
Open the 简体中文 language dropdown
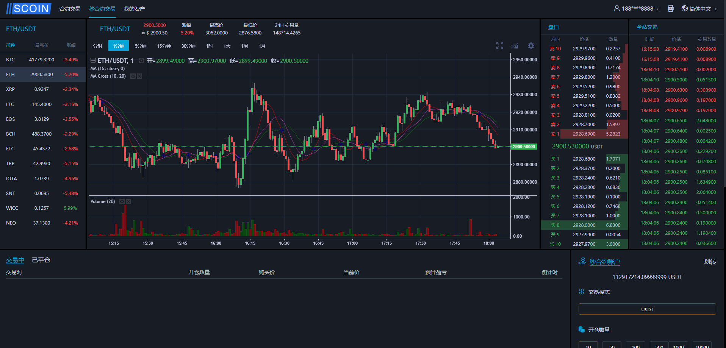point(699,8)
